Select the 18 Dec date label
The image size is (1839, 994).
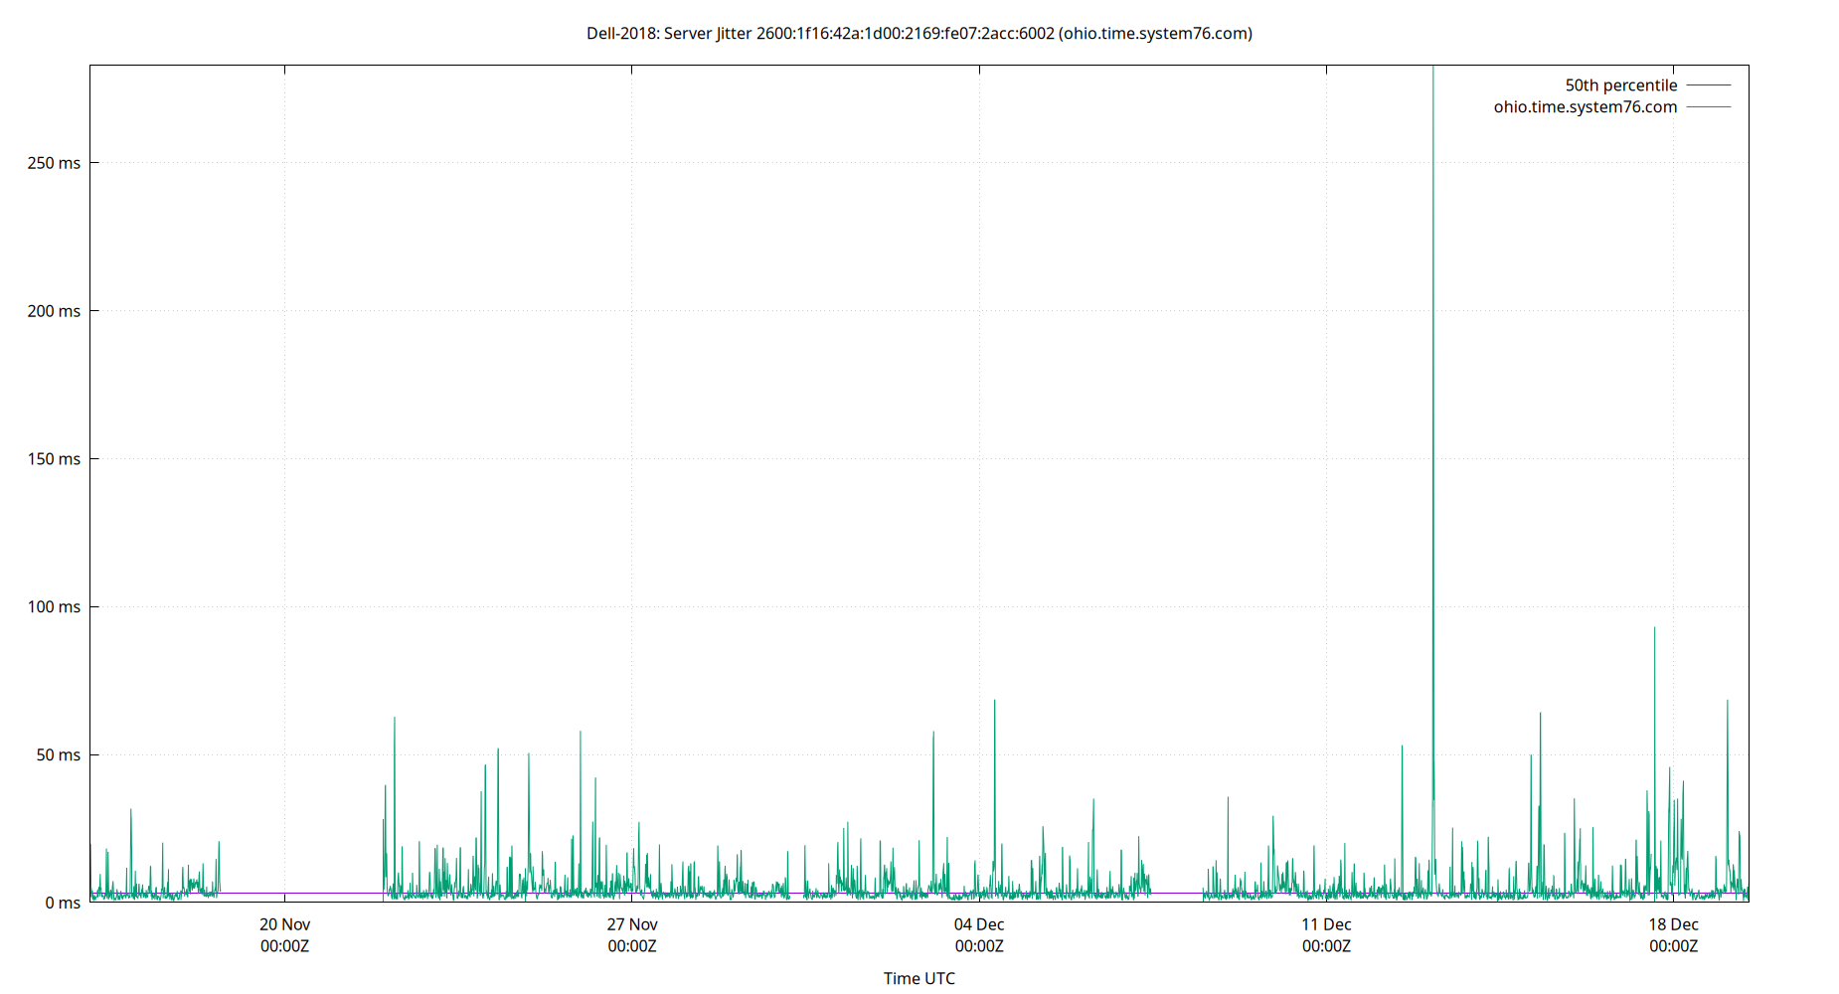(1673, 924)
